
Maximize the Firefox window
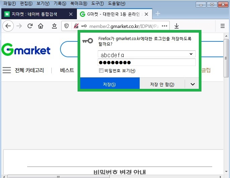coord(212,5)
